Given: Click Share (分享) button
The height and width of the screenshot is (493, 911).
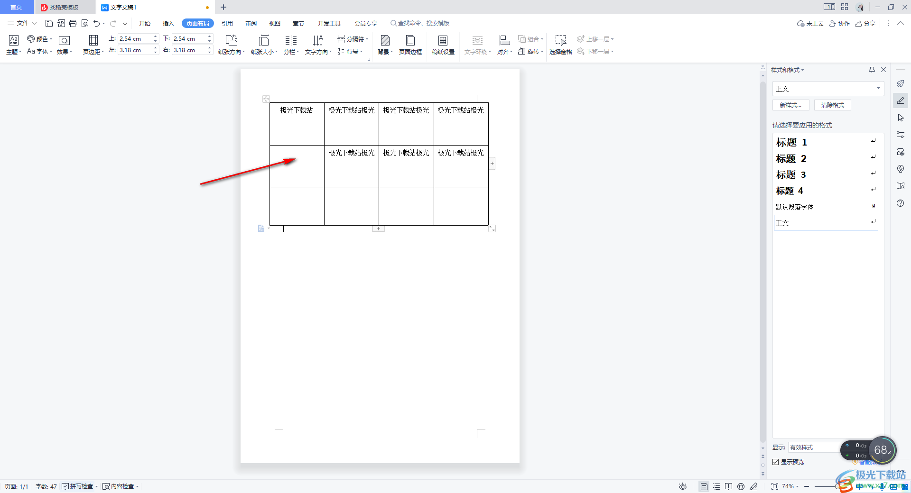Looking at the screenshot, I should 865,23.
